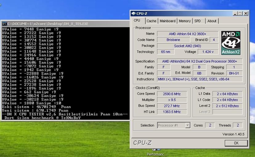Screen dimensions: 255x157
Task: Click the Core Speed value 2590.6 MHz
Action: tap(172, 94)
